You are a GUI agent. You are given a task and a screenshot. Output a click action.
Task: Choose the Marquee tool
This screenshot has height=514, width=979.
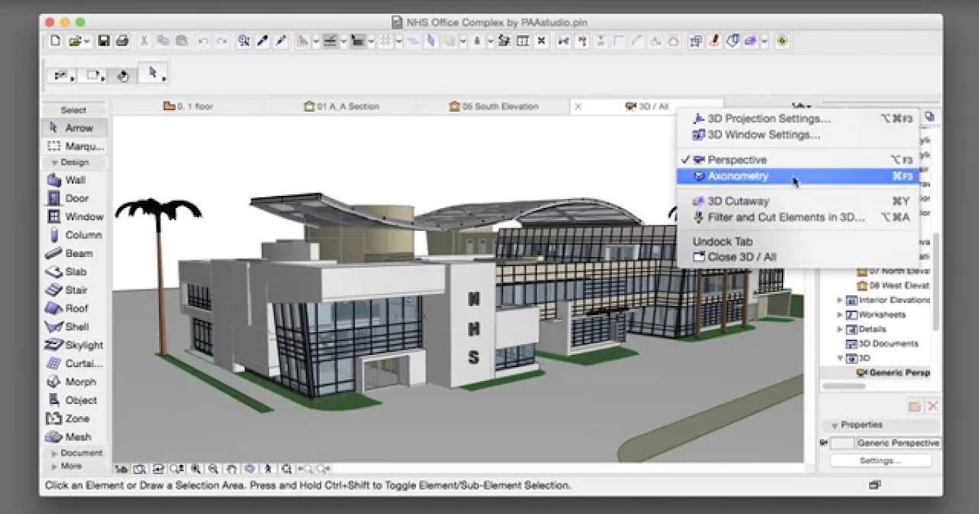pos(74,147)
